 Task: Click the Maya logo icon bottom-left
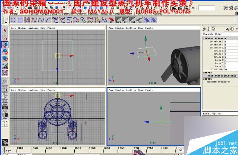tap(5, 142)
